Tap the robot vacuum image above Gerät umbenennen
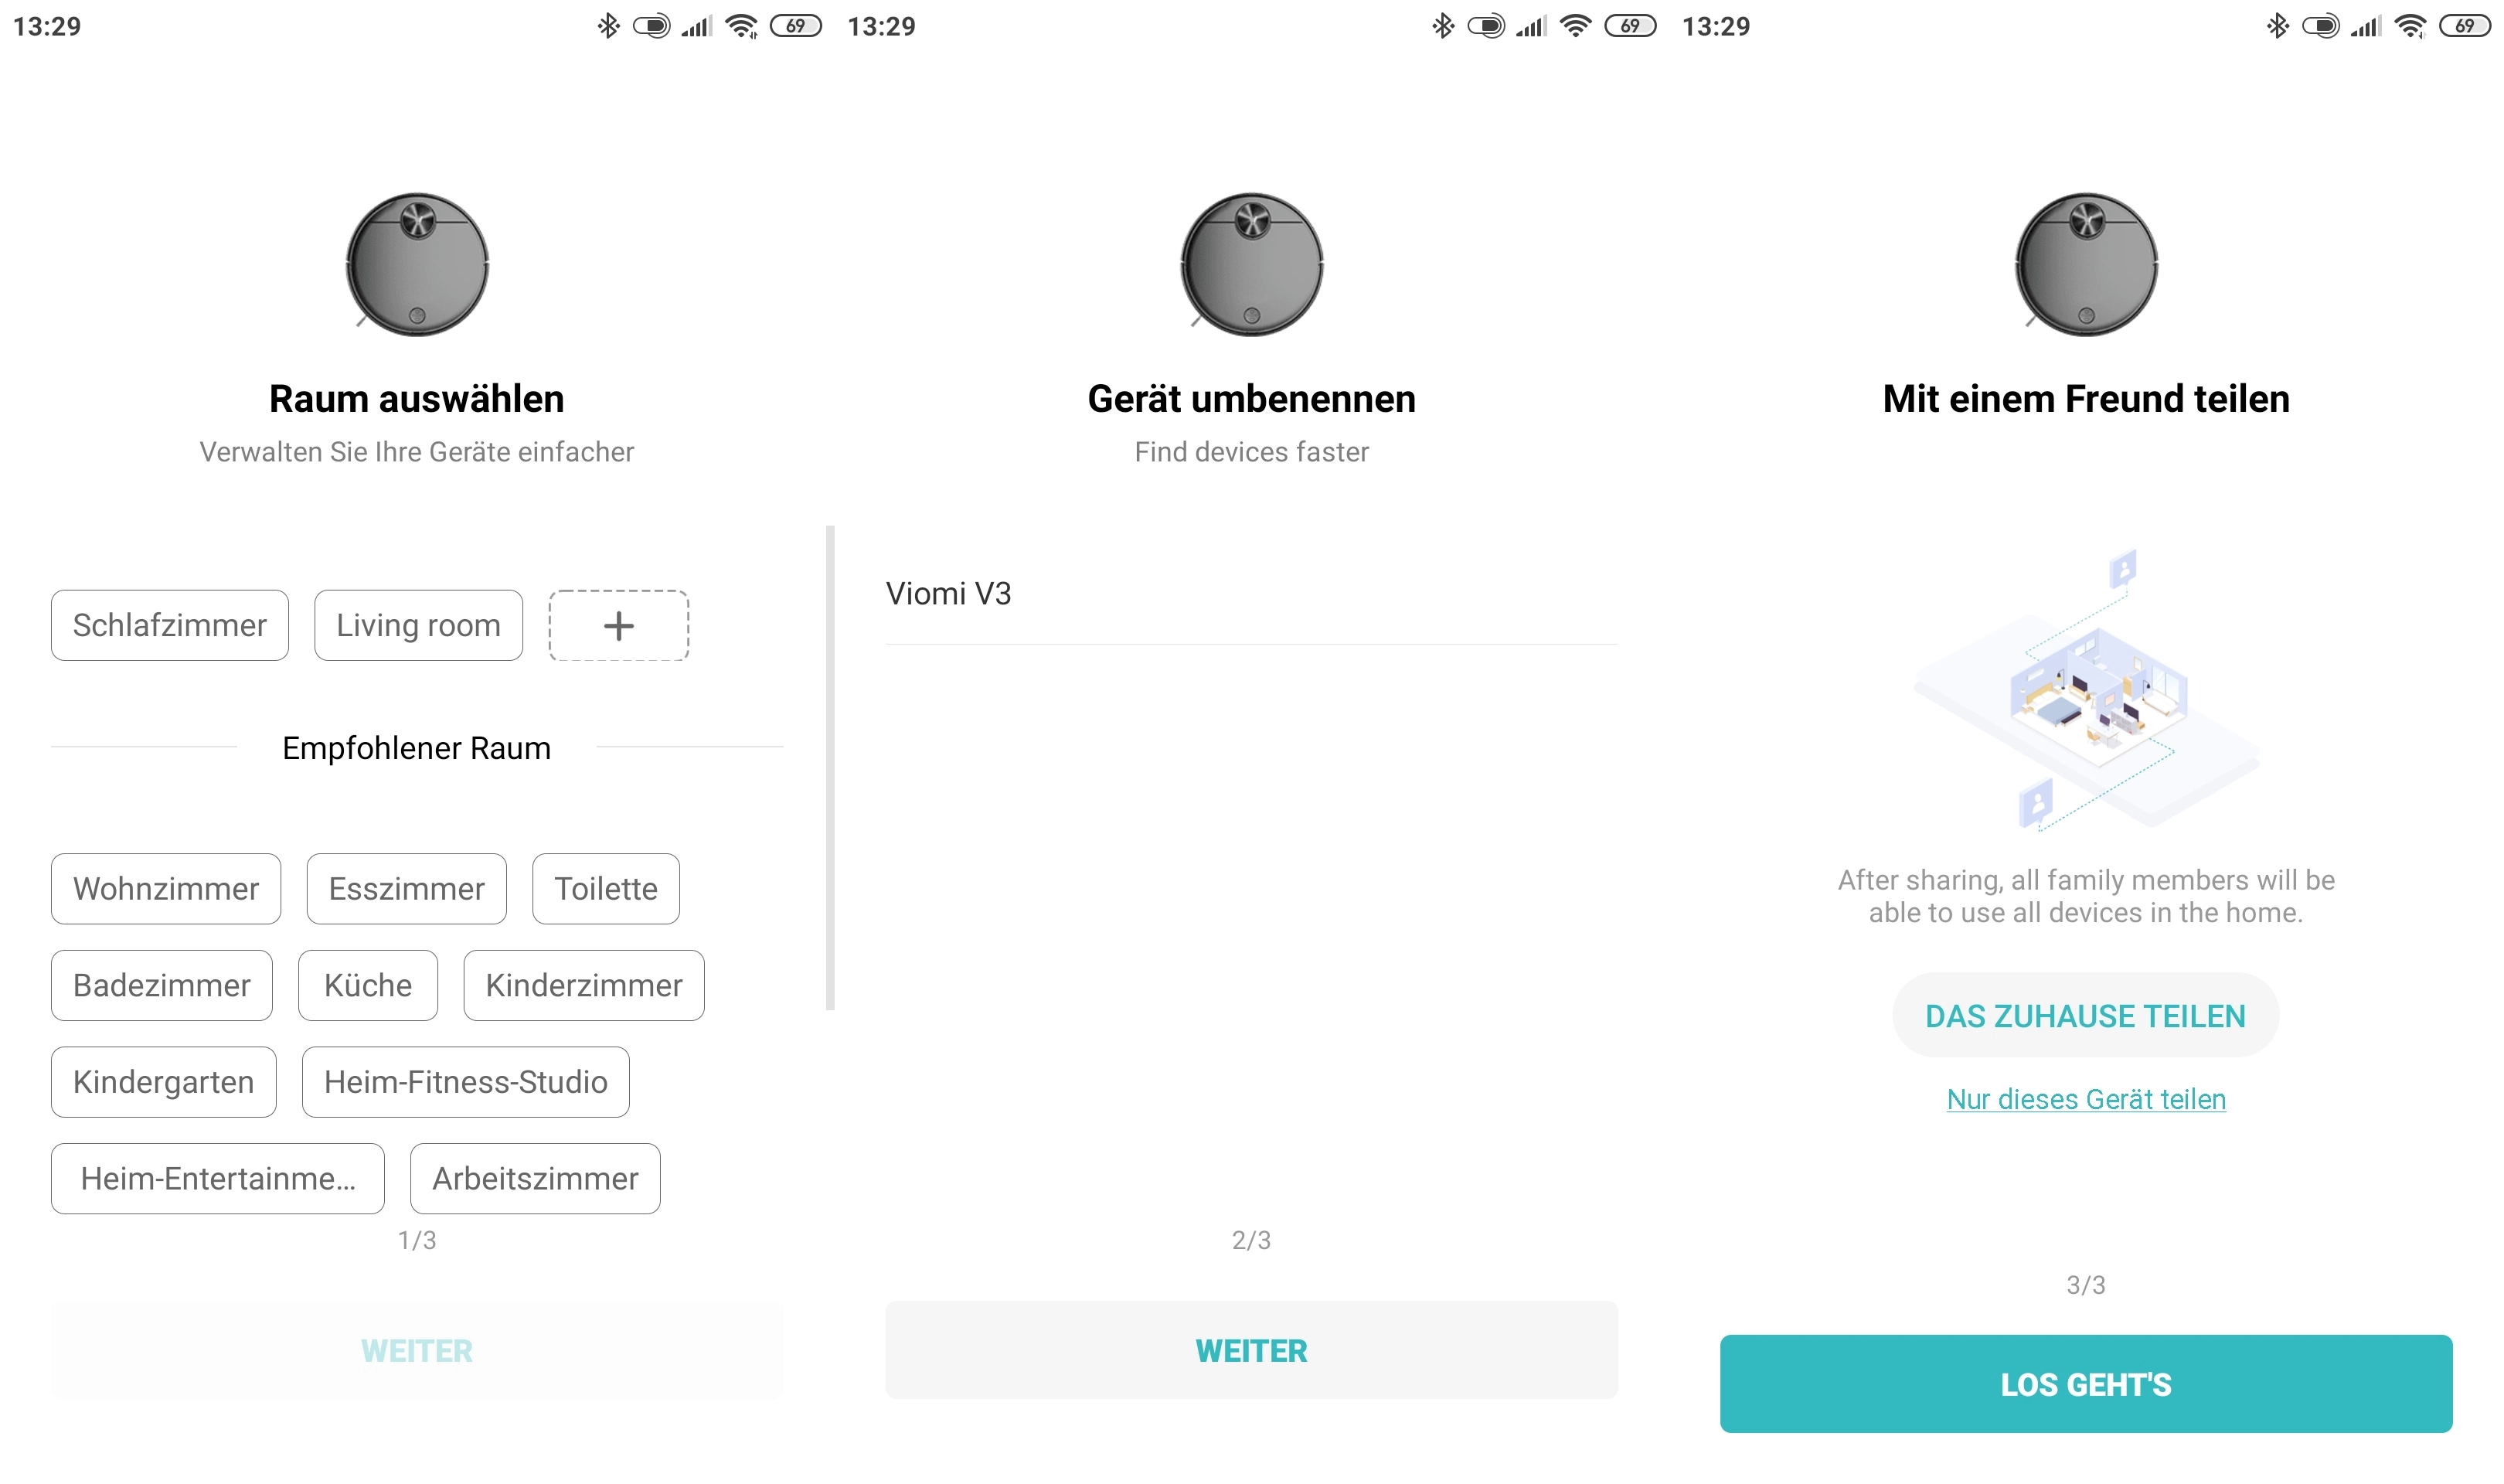Viewport: 2504px width, 1484px height. click(x=1251, y=264)
